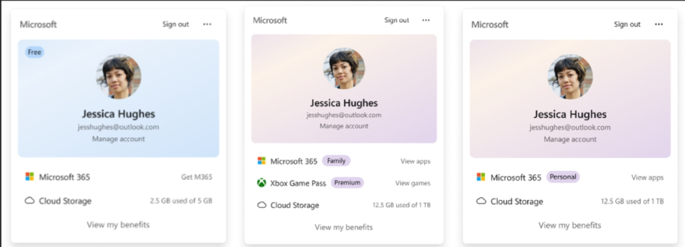Click cloud icon next to 2.5 GB storage
This screenshot has width=685, height=247.
pyautogui.click(x=29, y=201)
